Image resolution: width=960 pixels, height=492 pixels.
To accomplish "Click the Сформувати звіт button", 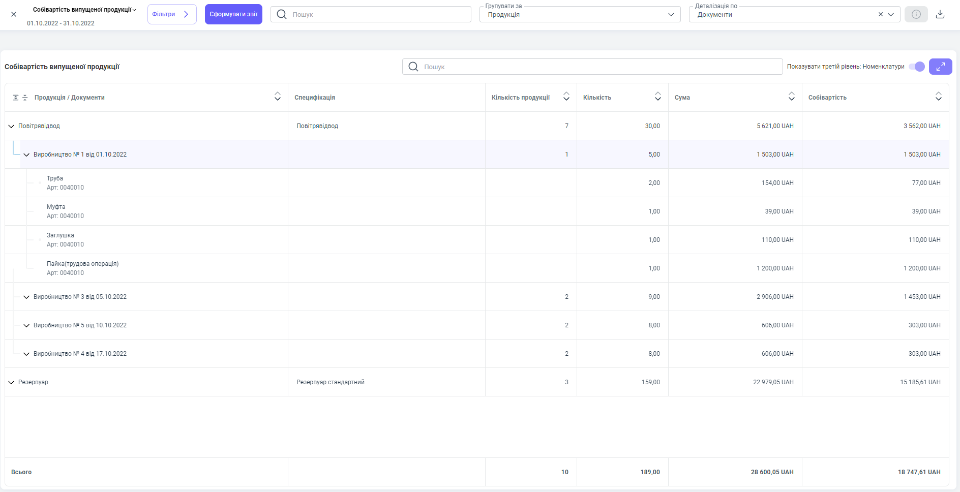I will [233, 14].
